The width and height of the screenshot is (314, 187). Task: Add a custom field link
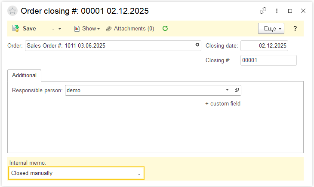tap(223, 103)
